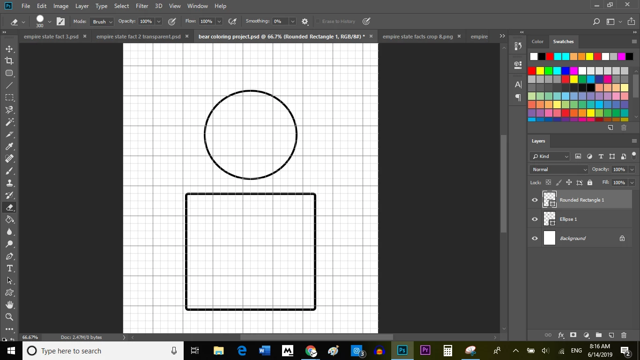Add a layer style with fx button

[x=561, y=335]
